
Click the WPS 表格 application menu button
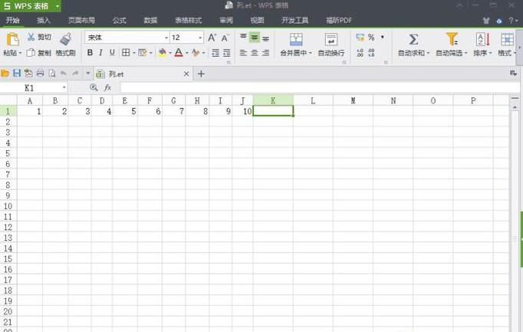[31, 6]
